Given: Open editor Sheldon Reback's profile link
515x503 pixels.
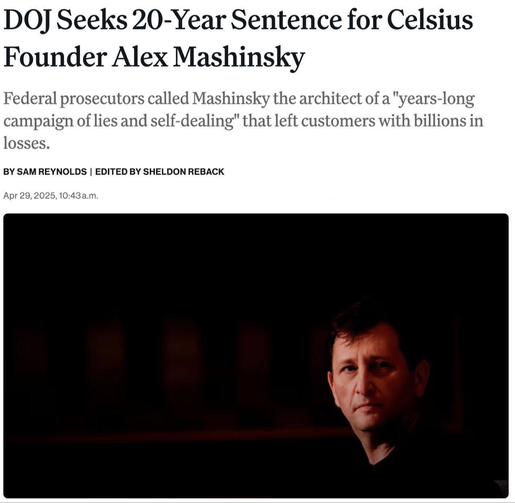Looking at the screenshot, I should click(x=183, y=172).
